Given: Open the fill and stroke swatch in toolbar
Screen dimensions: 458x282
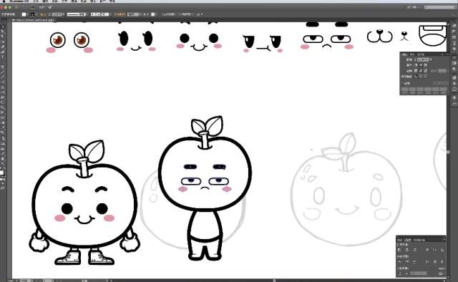Looking at the screenshot, I should pyautogui.click(x=2, y=173).
